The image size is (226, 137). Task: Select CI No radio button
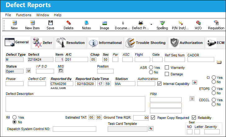click(214, 82)
